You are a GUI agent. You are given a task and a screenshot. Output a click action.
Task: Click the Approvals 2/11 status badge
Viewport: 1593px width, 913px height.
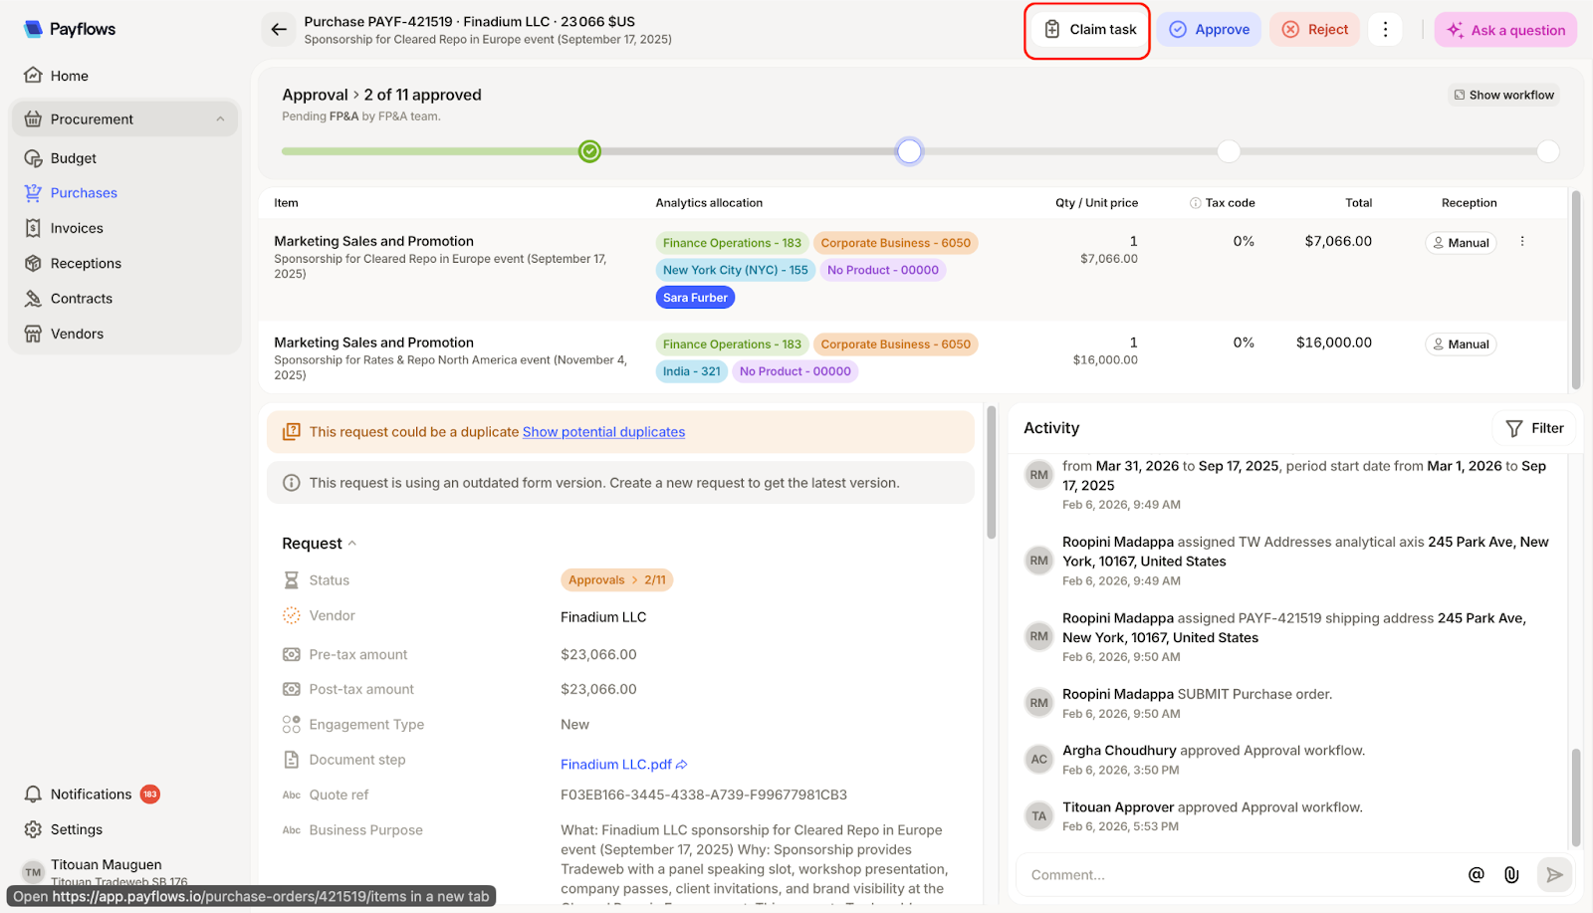(x=617, y=580)
